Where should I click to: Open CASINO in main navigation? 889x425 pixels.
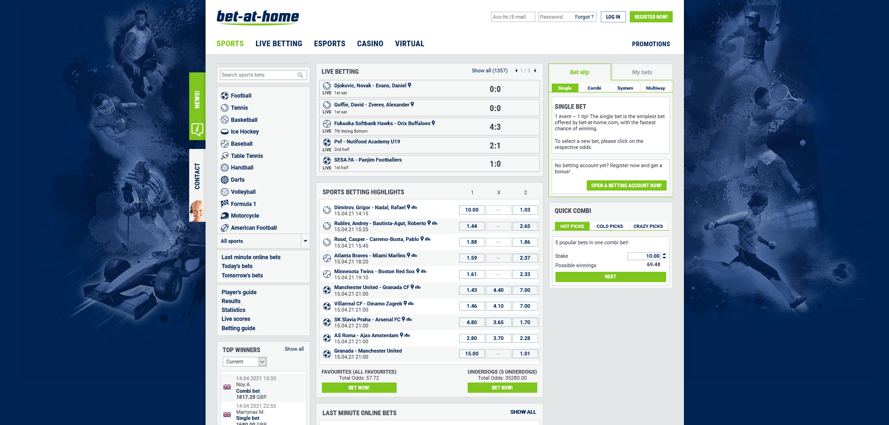[x=370, y=44]
